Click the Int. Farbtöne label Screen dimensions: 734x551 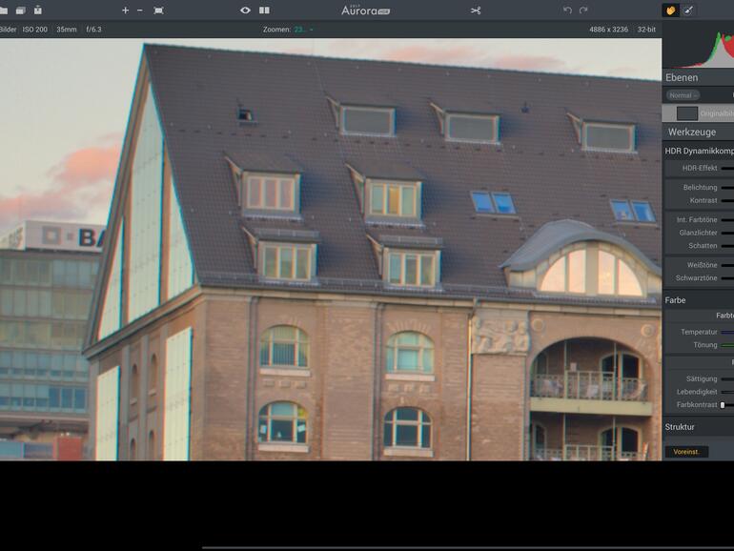pyautogui.click(x=697, y=219)
